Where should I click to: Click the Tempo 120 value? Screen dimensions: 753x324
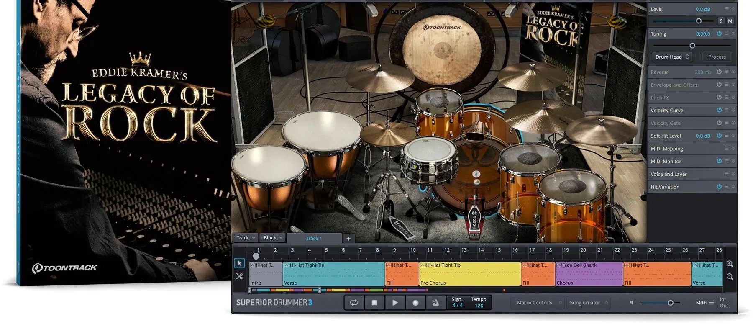click(479, 306)
